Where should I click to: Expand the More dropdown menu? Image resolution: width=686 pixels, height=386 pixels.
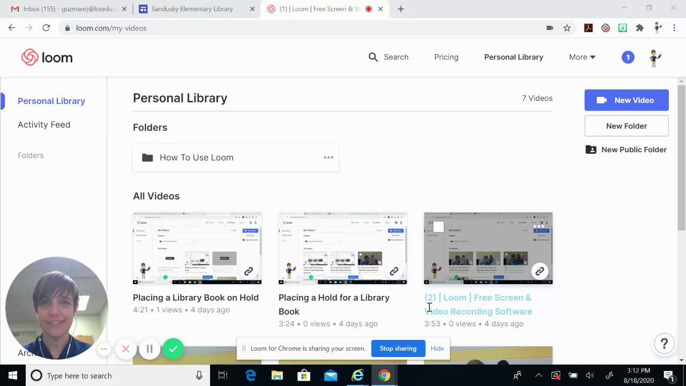(x=582, y=57)
